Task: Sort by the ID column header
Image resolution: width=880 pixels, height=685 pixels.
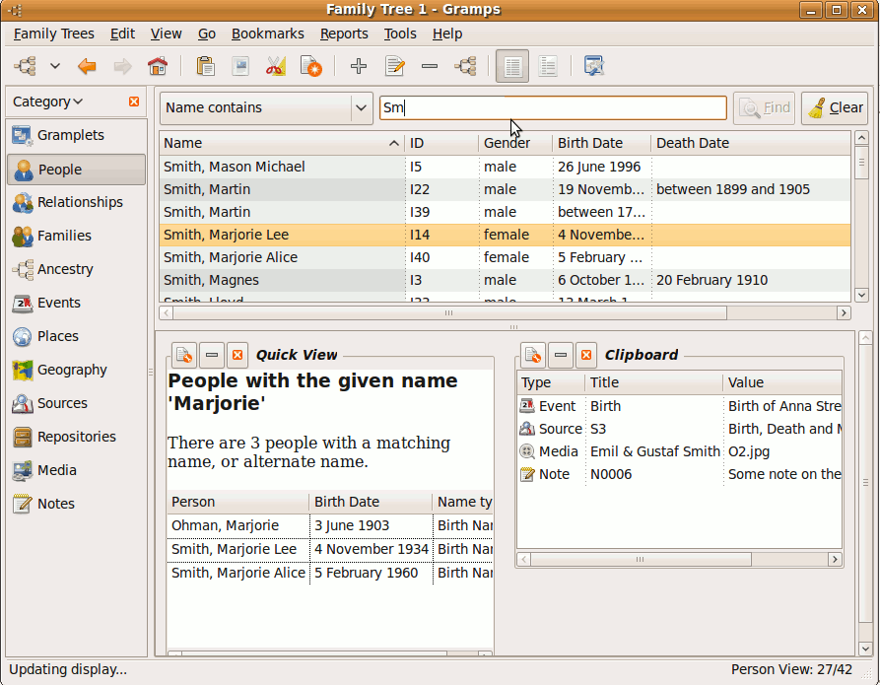Action: click(441, 143)
